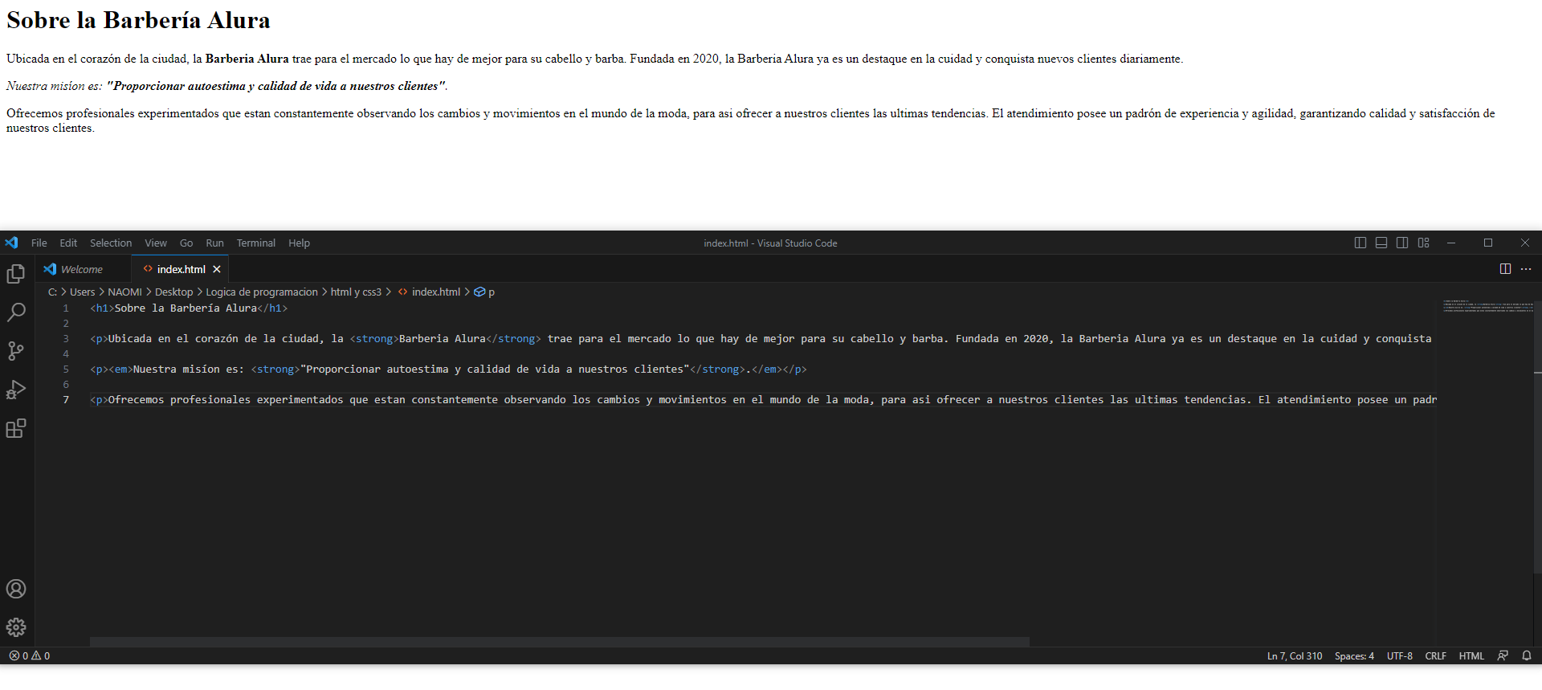The width and height of the screenshot is (1542, 690).
Task: Open the Run and Debug view icon
Action: [x=16, y=390]
